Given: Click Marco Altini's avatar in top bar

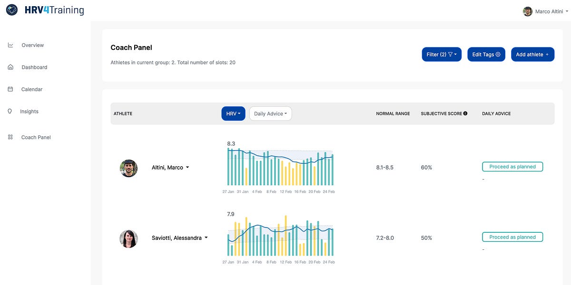Looking at the screenshot, I should (528, 11).
